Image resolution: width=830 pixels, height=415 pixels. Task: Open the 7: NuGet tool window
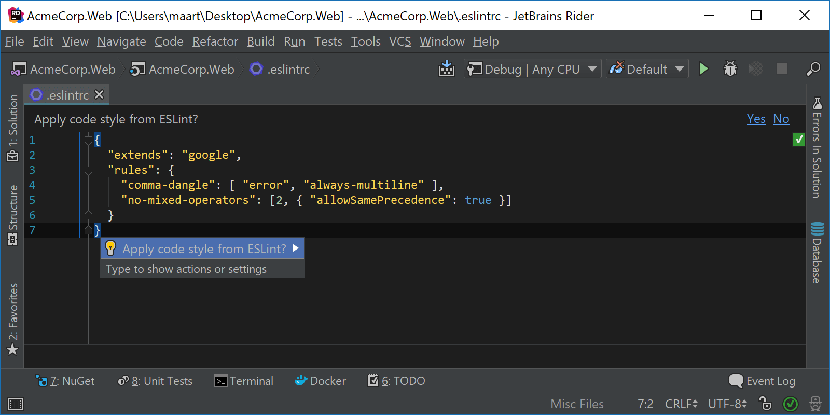pos(65,381)
